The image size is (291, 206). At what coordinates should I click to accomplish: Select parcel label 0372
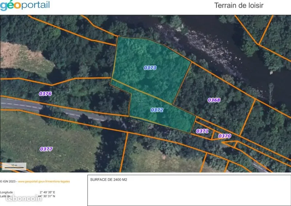click(157, 110)
